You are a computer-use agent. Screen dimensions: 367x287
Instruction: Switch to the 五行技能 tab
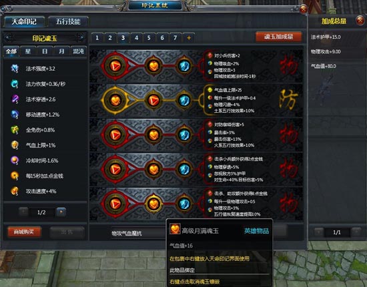[x=68, y=22]
